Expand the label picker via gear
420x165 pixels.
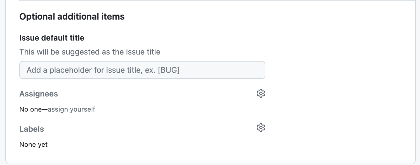(261, 128)
